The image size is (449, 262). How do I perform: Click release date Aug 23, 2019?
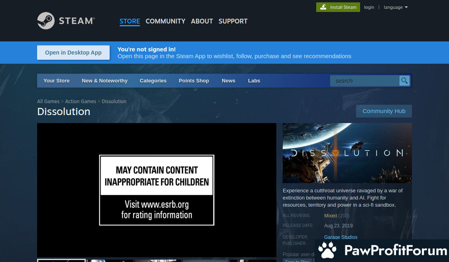pyautogui.click(x=338, y=226)
